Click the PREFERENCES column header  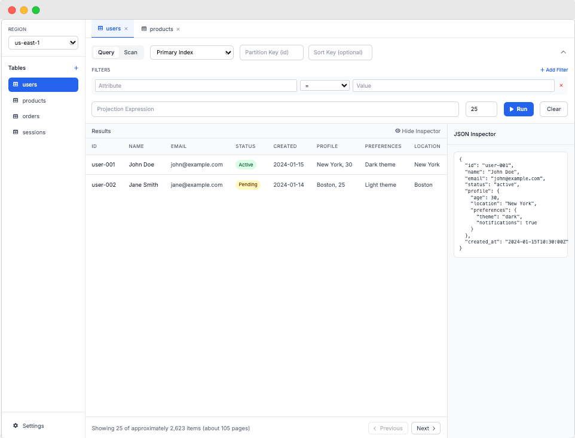point(383,146)
